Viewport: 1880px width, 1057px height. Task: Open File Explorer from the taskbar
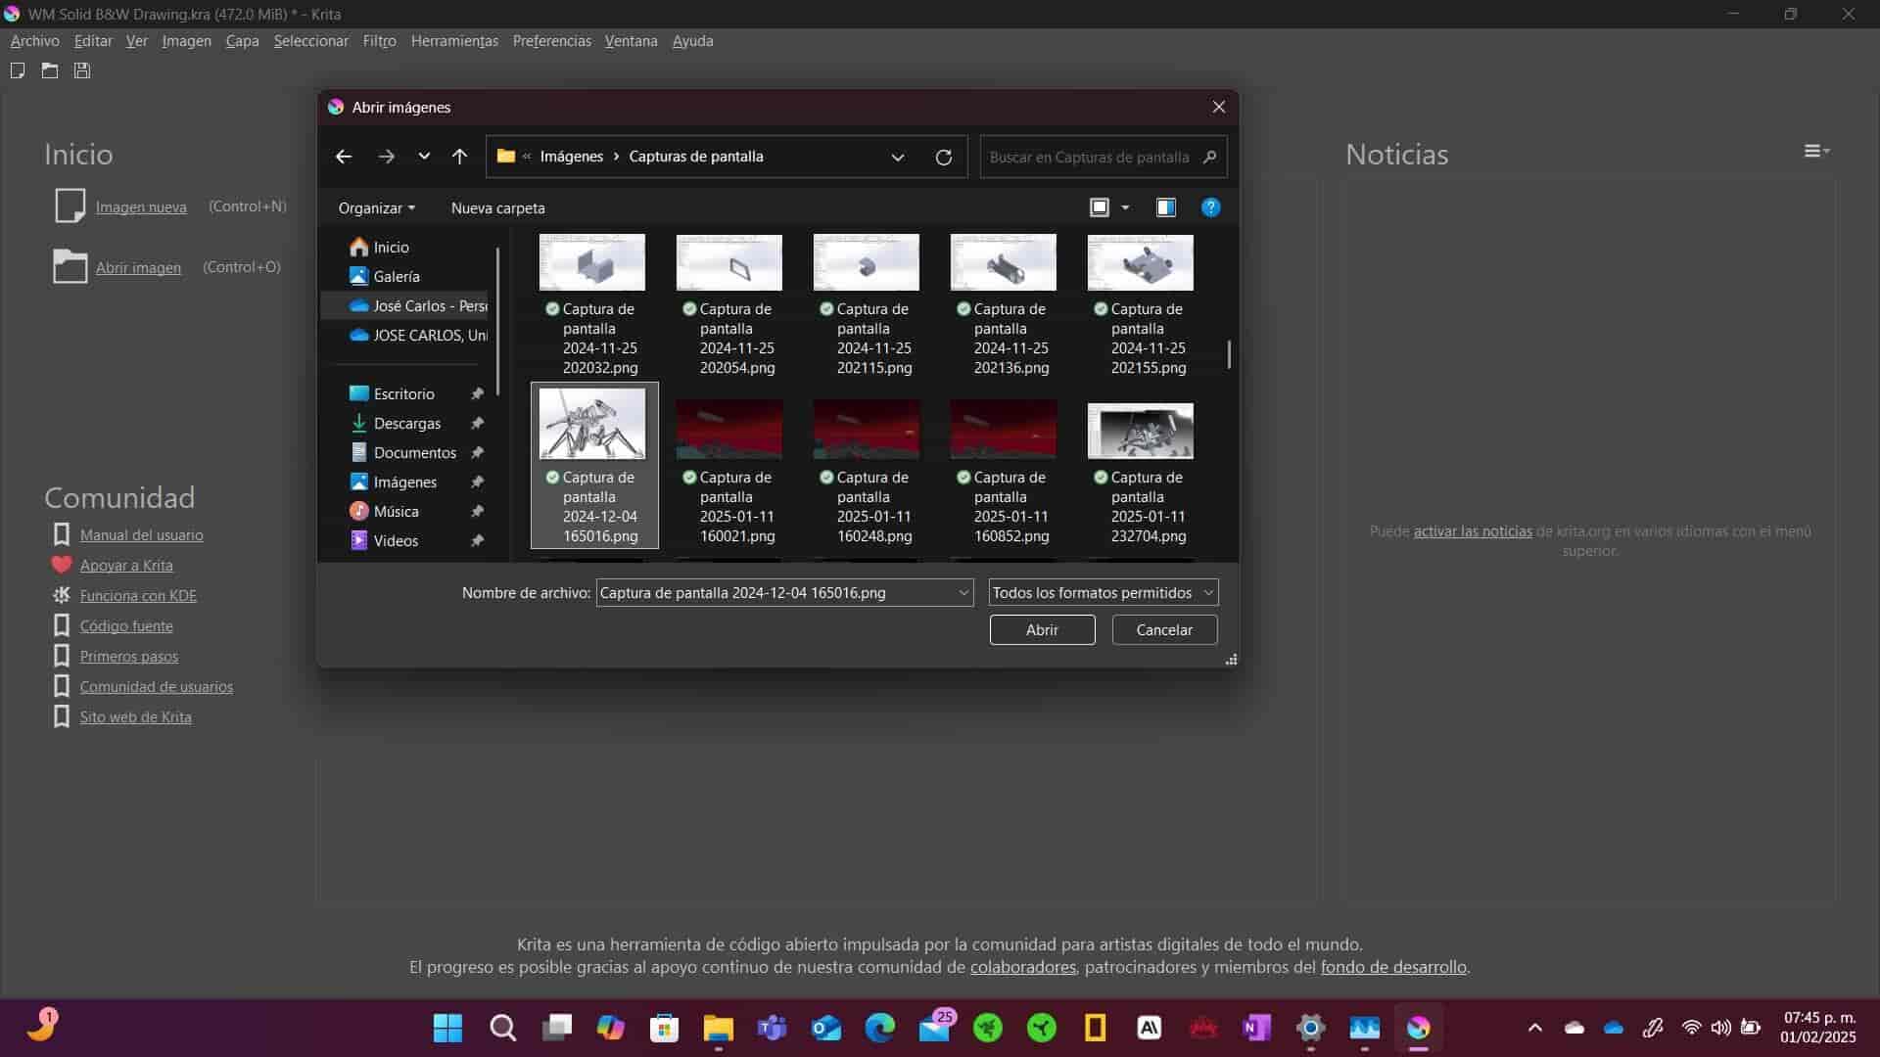[719, 1028]
